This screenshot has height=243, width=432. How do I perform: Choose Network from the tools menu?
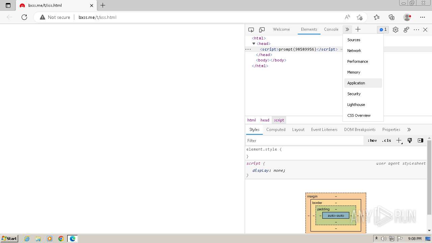(363, 51)
